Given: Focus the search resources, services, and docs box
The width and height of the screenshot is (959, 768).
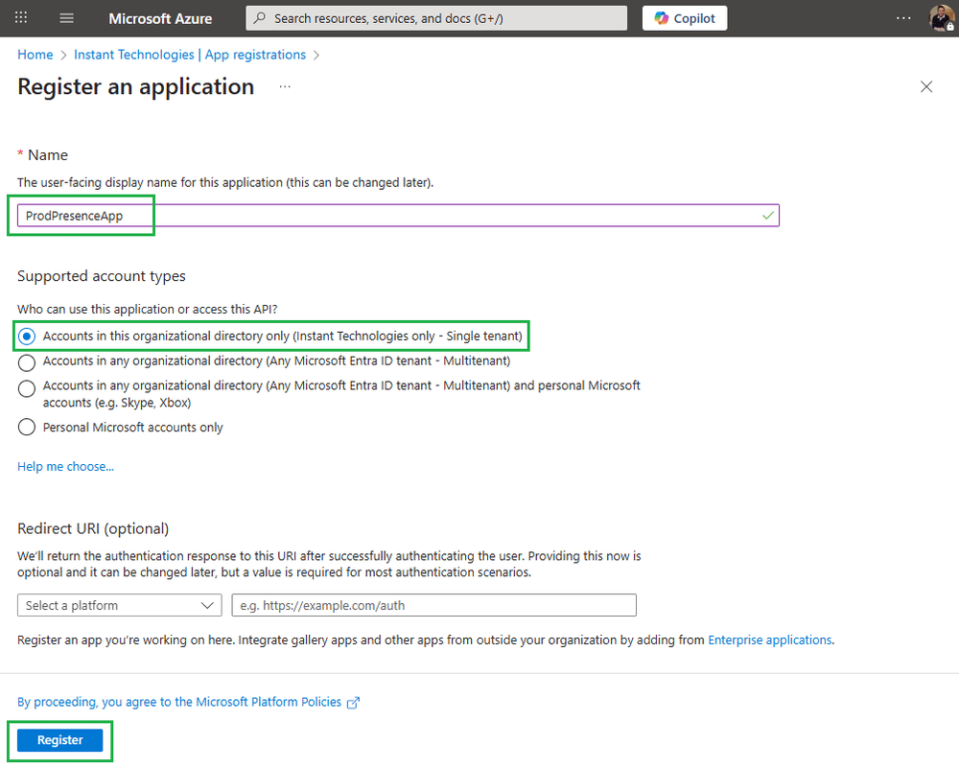Looking at the screenshot, I should [436, 18].
